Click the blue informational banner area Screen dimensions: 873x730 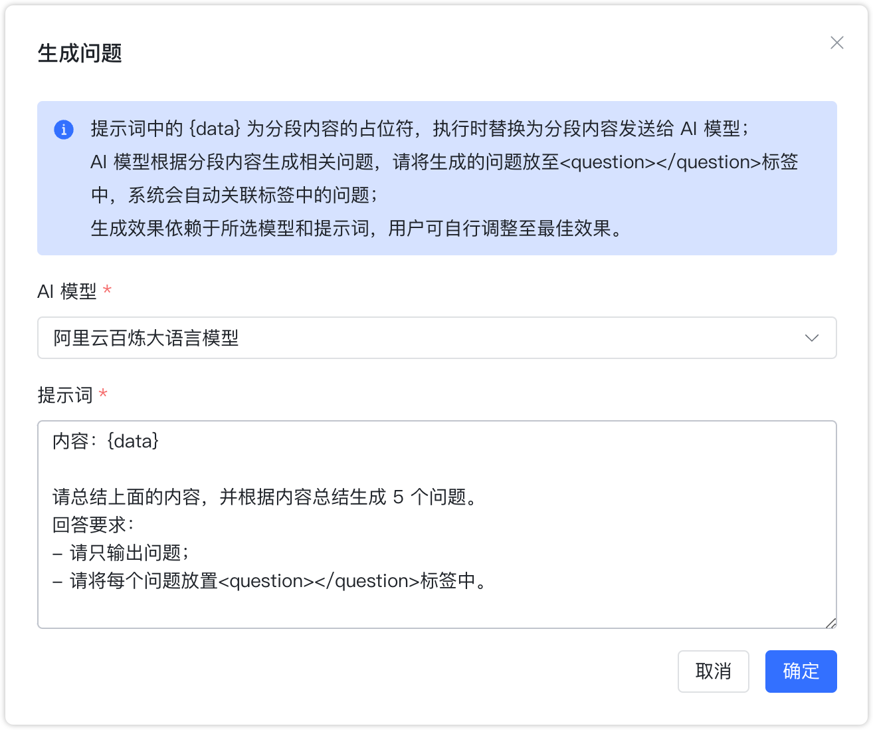pos(437,178)
